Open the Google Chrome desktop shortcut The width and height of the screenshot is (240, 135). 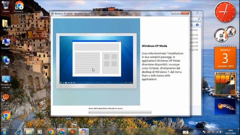tap(6, 118)
